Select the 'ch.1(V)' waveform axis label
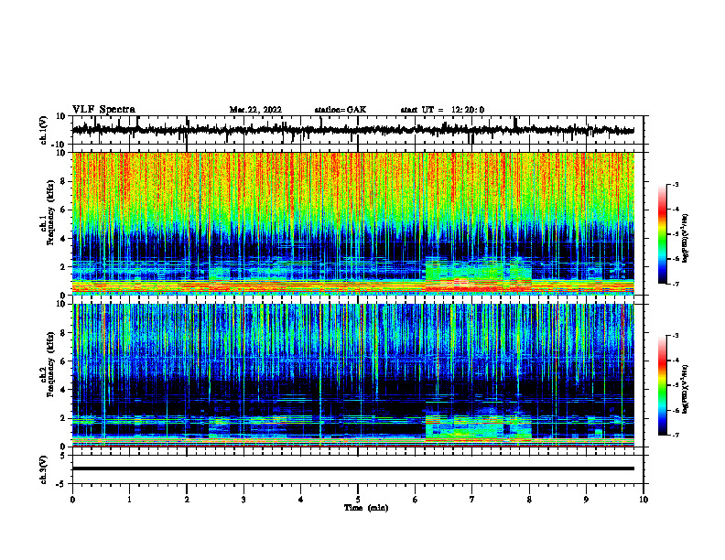 pyautogui.click(x=44, y=130)
